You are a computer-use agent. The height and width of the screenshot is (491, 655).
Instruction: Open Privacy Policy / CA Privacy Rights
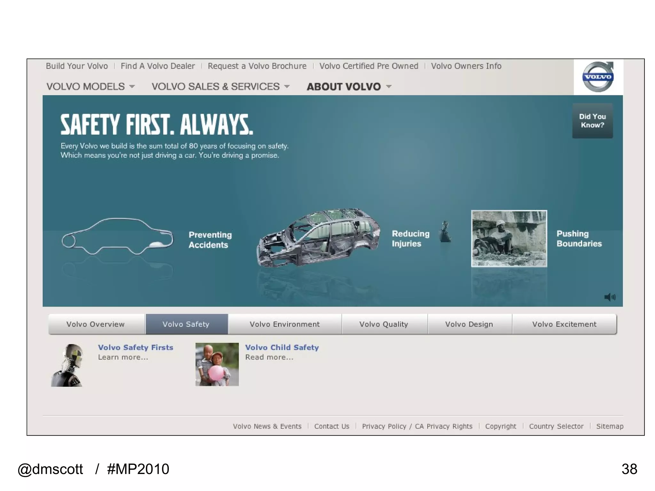pos(417,426)
